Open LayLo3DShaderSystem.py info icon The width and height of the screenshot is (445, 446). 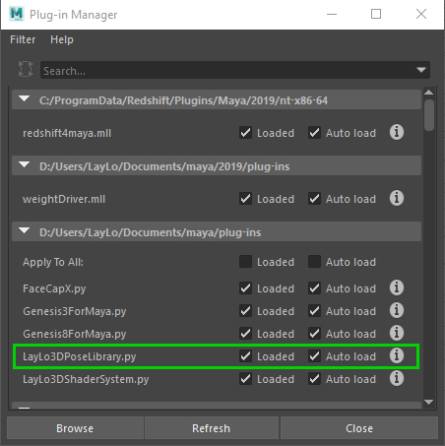tap(397, 378)
